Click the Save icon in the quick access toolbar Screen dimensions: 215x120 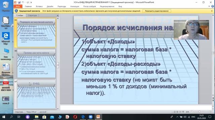coord(19,2)
